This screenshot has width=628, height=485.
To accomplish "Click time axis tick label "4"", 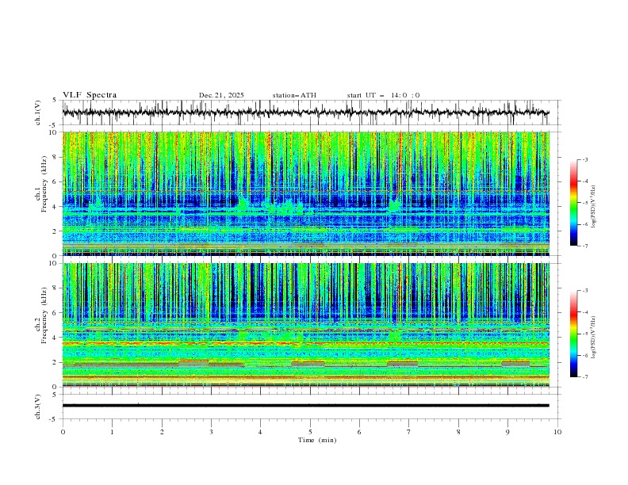I will click(x=260, y=432).
